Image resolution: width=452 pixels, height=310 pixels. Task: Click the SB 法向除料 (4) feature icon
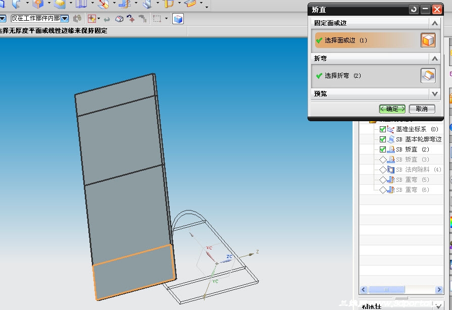click(x=390, y=170)
